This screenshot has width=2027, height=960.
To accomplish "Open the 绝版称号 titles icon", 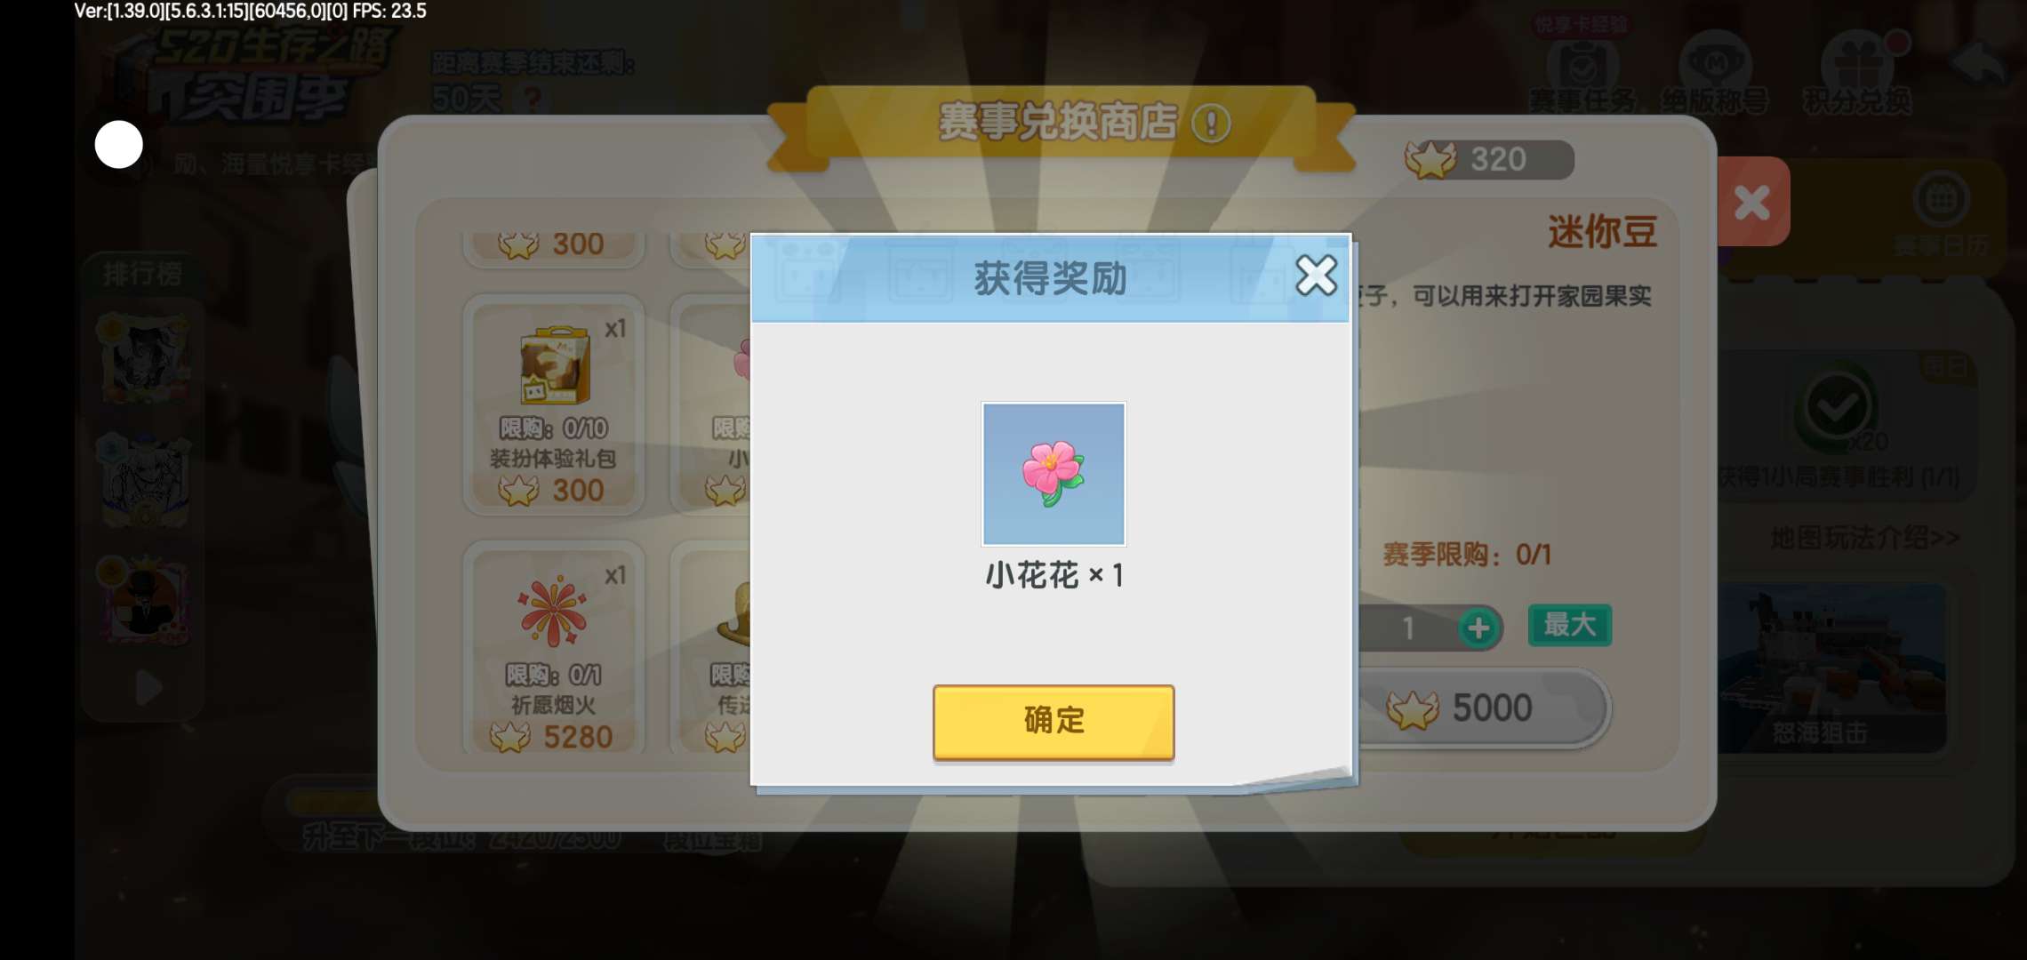I will point(1715,76).
